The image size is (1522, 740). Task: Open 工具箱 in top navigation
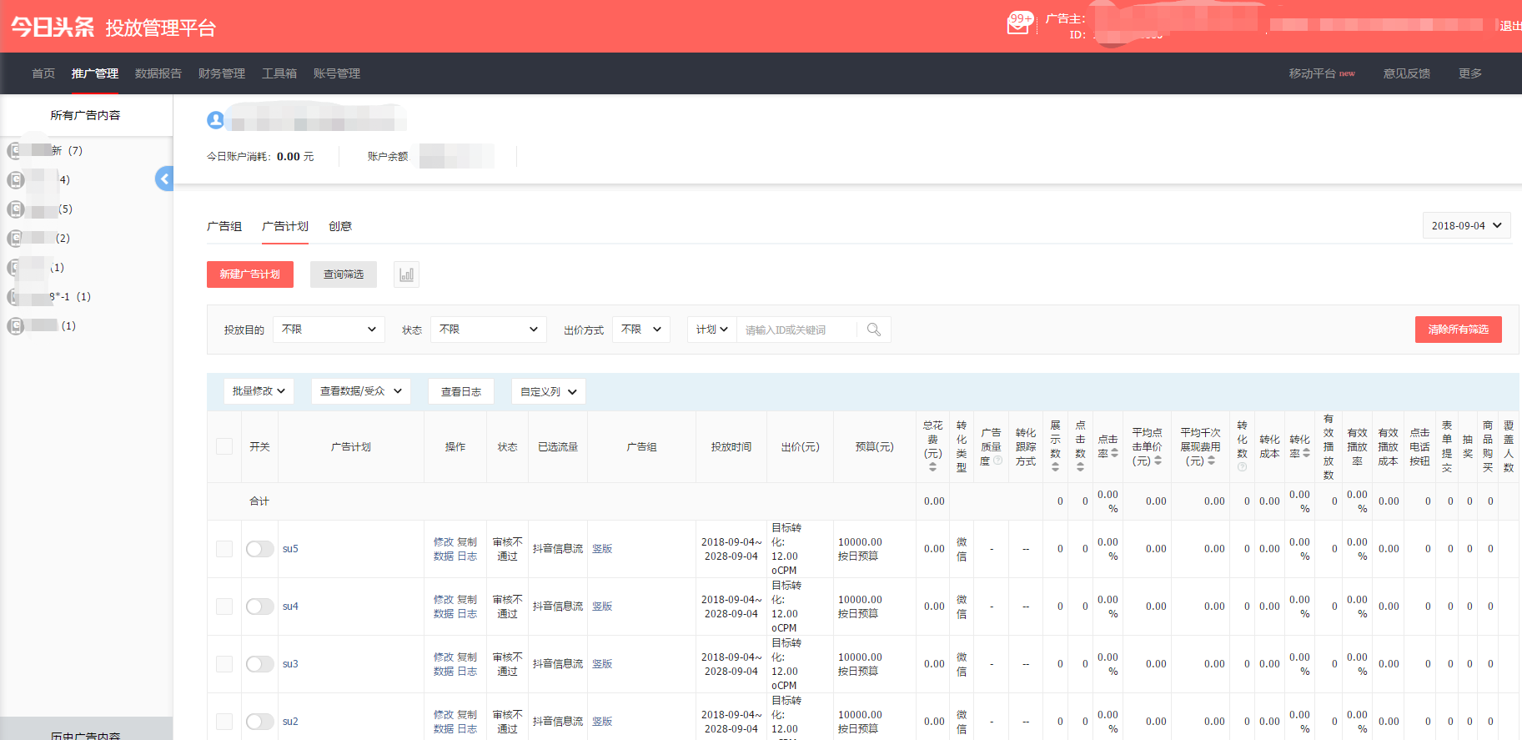(x=279, y=73)
